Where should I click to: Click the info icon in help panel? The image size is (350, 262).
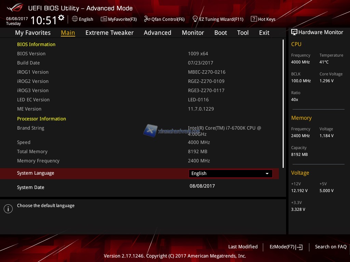coord(8,209)
